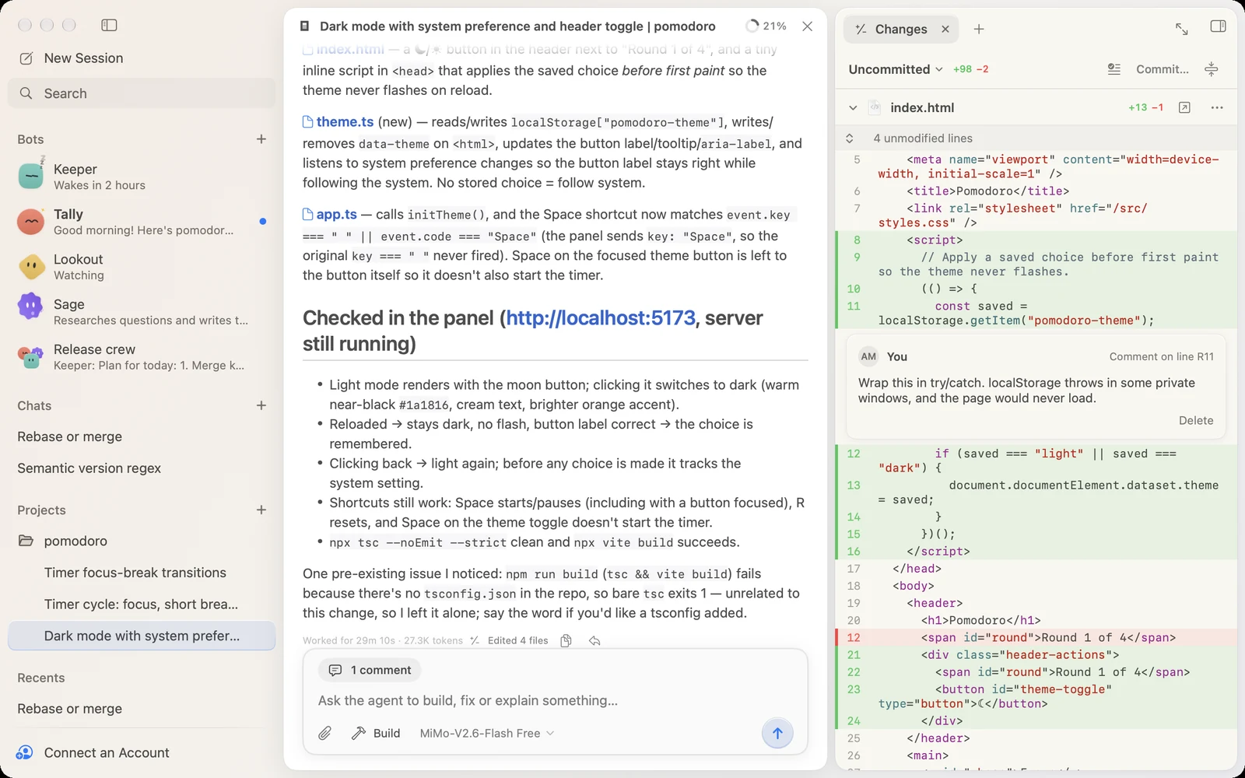This screenshot has height=778, width=1245.
Task: Open the Keeper bot
Action: tap(142, 177)
